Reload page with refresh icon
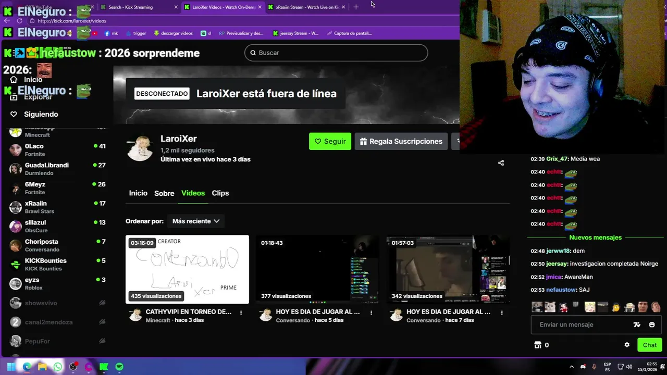667x375 pixels. tap(19, 21)
